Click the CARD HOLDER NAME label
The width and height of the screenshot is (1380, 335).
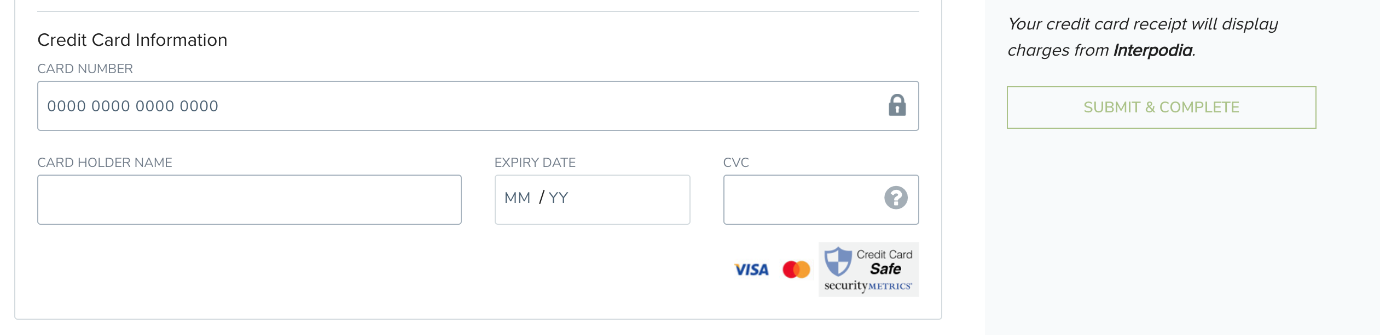click(105, 163)
